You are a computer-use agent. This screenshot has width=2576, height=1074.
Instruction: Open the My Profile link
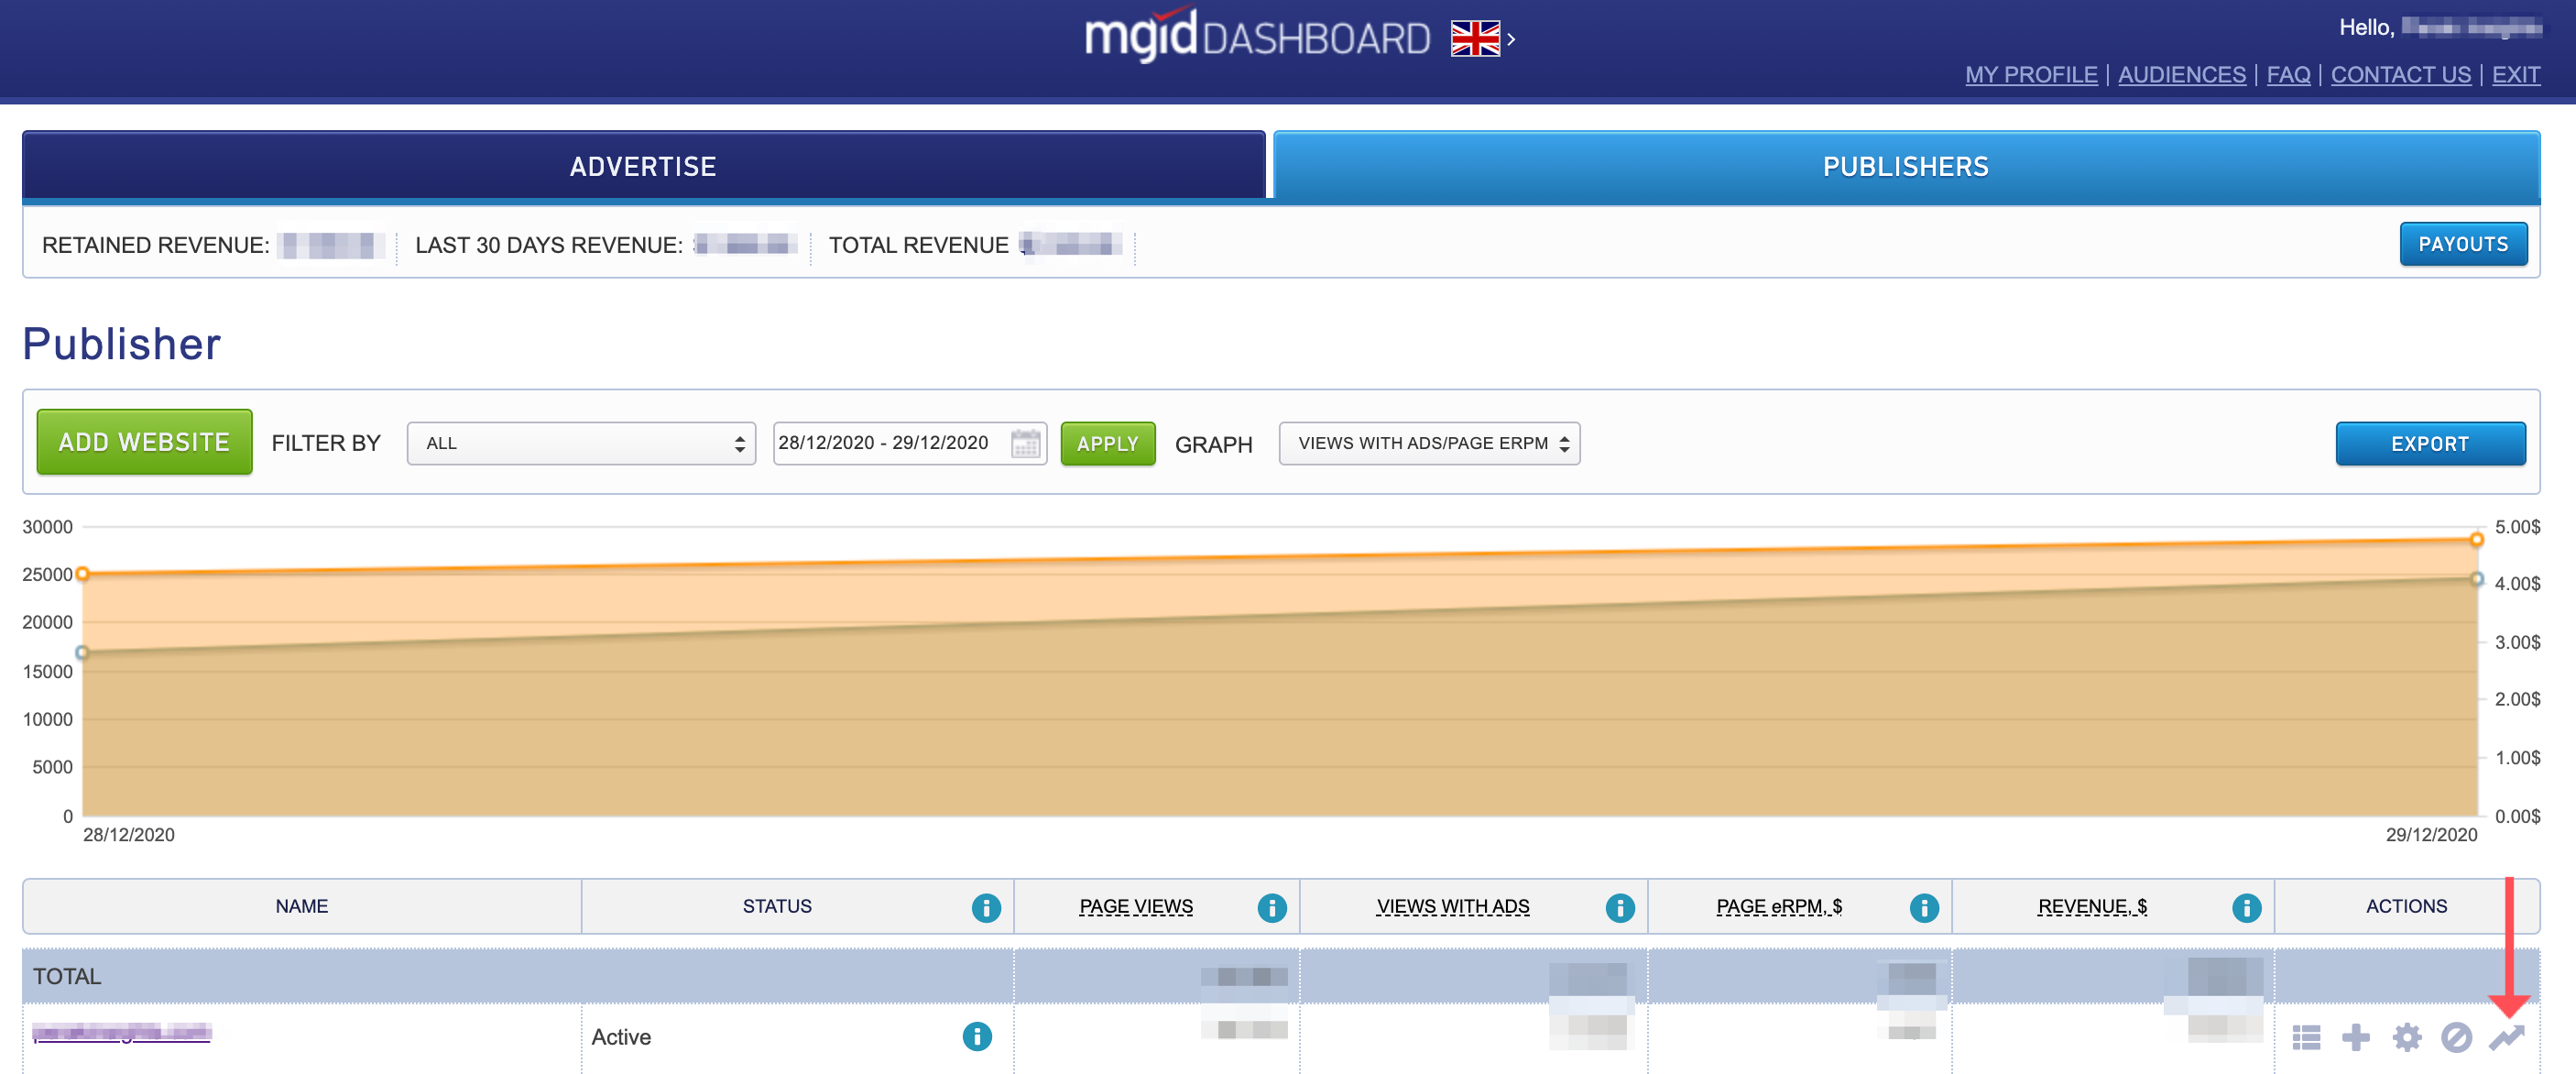click(2030, 75)
